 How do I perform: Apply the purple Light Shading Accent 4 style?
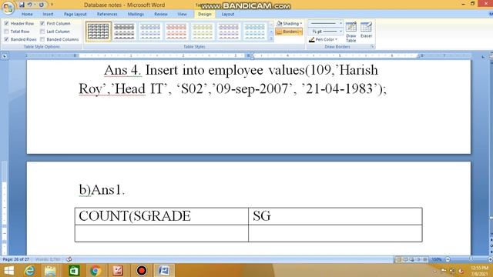tap(229, 32)
